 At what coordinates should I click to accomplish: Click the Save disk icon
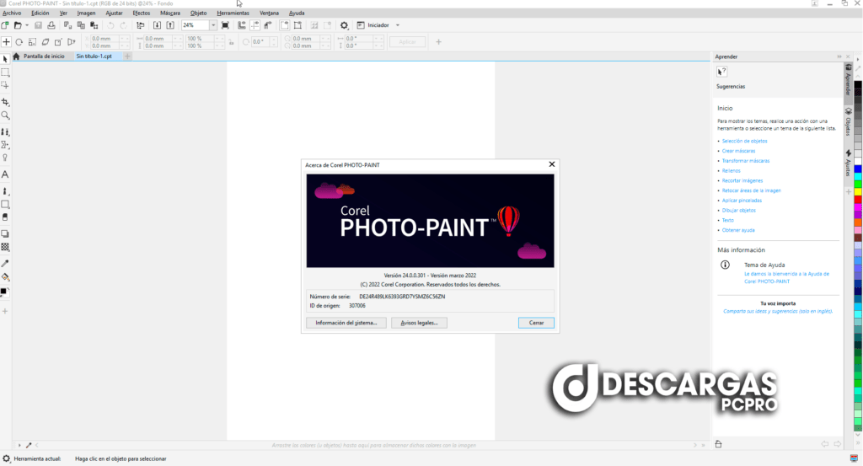pos(38,25)
